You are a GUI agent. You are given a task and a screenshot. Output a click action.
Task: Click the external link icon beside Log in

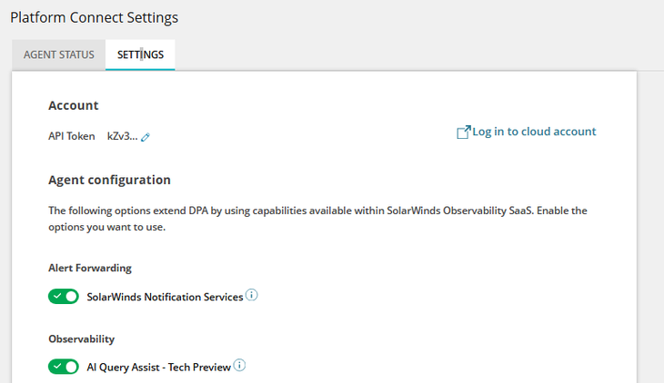click(462, 133)
